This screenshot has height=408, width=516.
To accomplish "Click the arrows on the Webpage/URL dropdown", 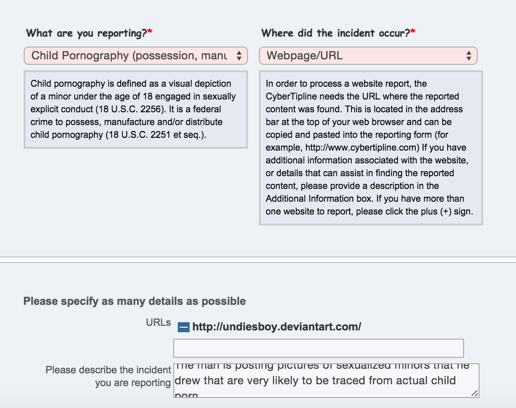I will [469, 56].
